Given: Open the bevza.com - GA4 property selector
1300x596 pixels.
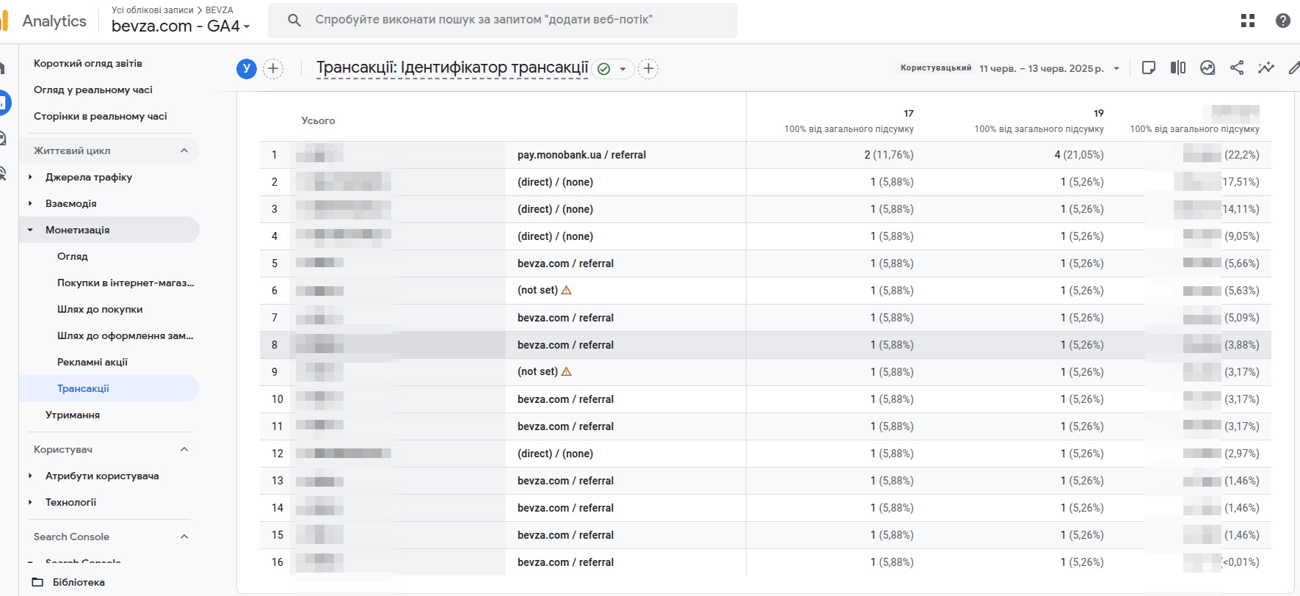Looking at the screenshot, I should (x=181, y=26).
